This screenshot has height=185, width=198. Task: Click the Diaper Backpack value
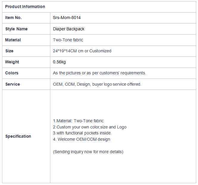pos(68,29)
